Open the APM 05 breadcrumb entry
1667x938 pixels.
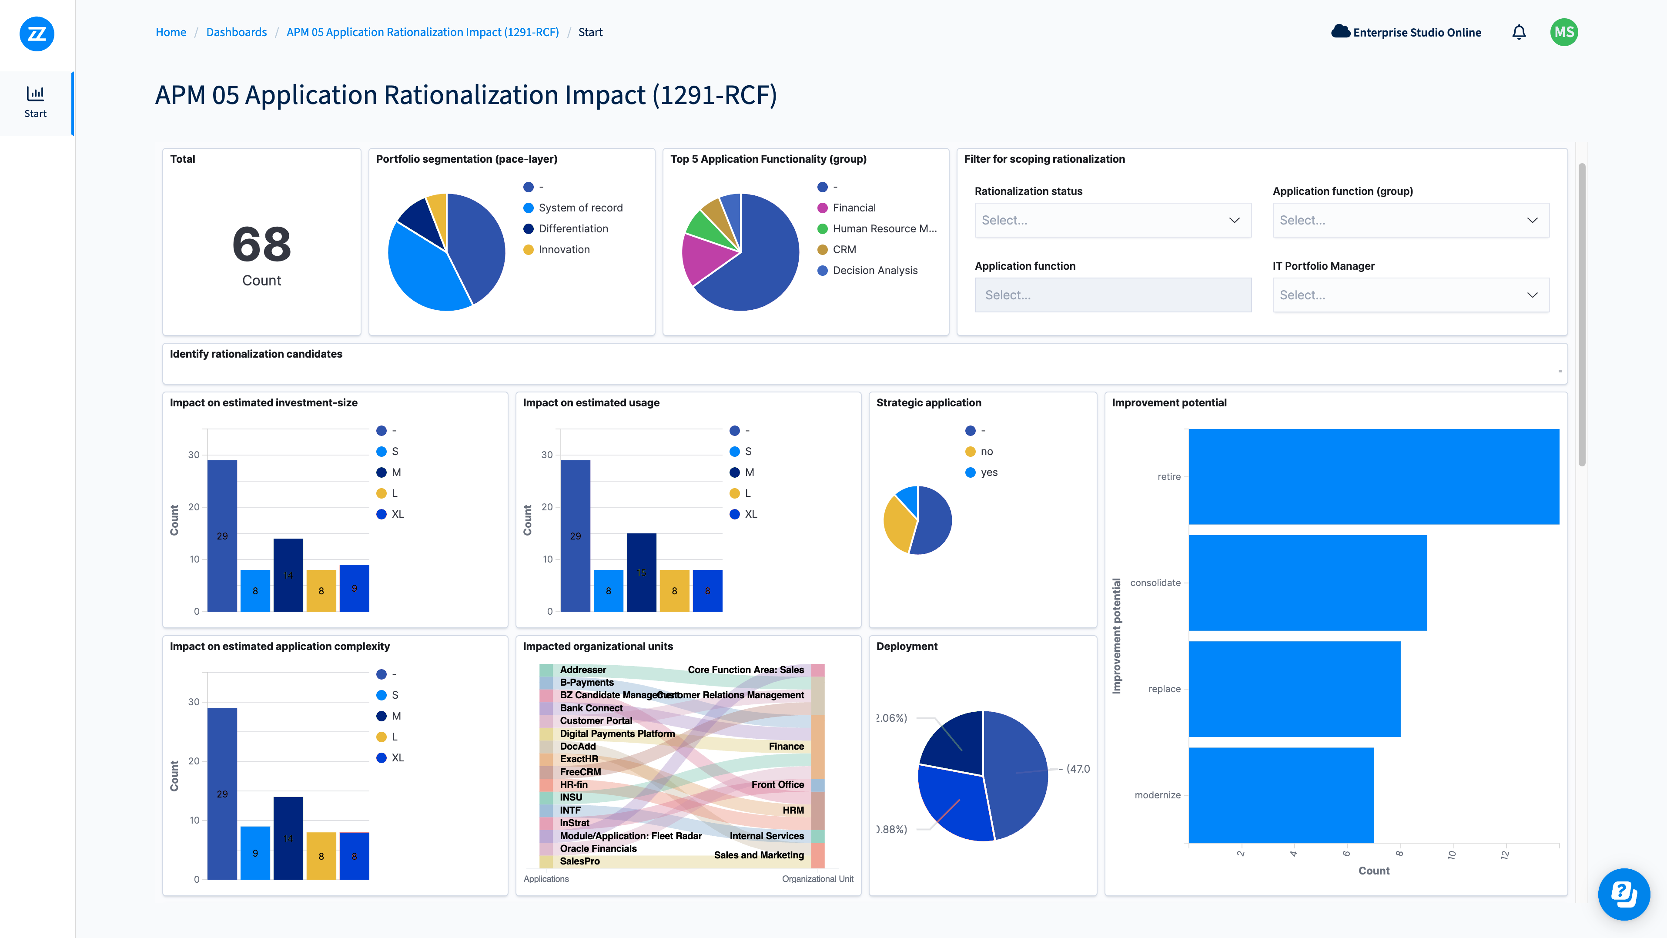point(422,31)
